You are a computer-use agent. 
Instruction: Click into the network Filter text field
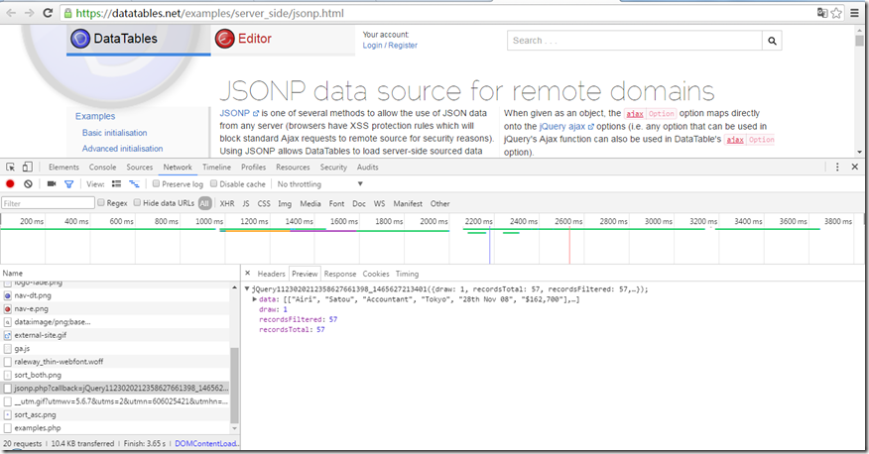pos(47,203)
